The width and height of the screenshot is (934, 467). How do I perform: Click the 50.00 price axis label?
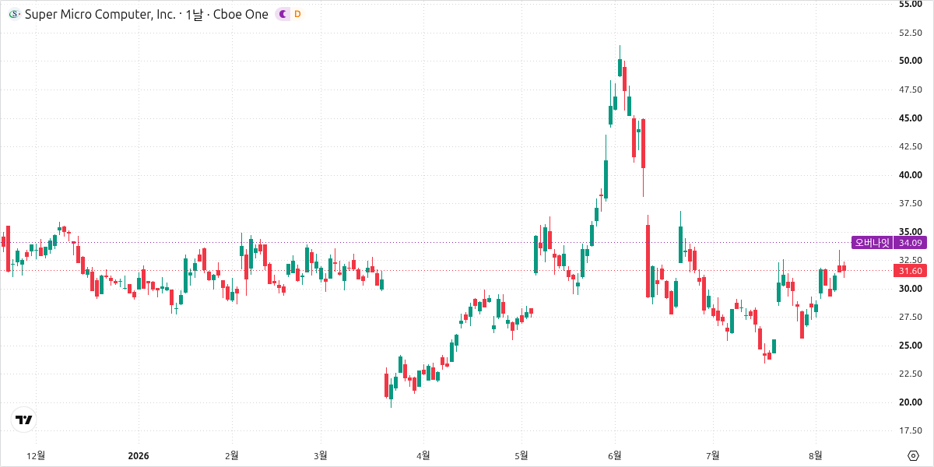coord(910,61)
